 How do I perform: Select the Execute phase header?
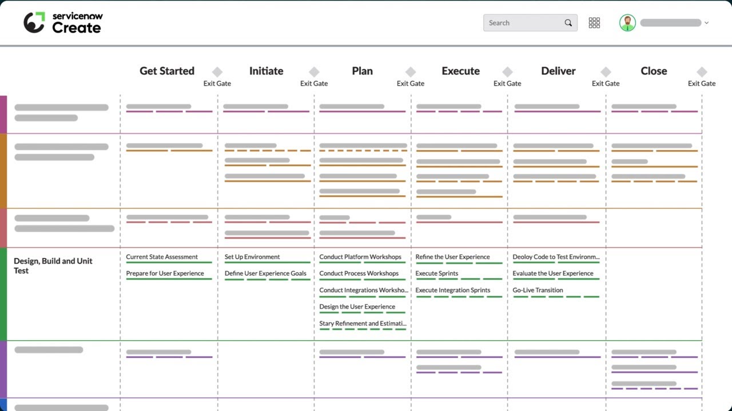pos(460,71)
